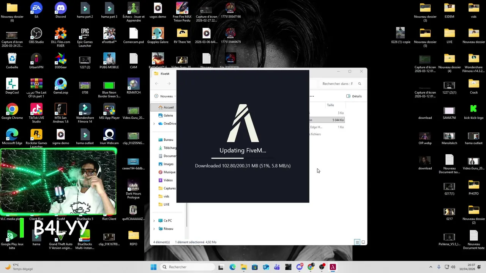Open Images in Explorer sidebar
The image size is (486, 273).
tap(166, 164)
